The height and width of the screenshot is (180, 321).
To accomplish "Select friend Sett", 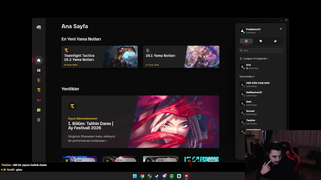I will [261, 103].
